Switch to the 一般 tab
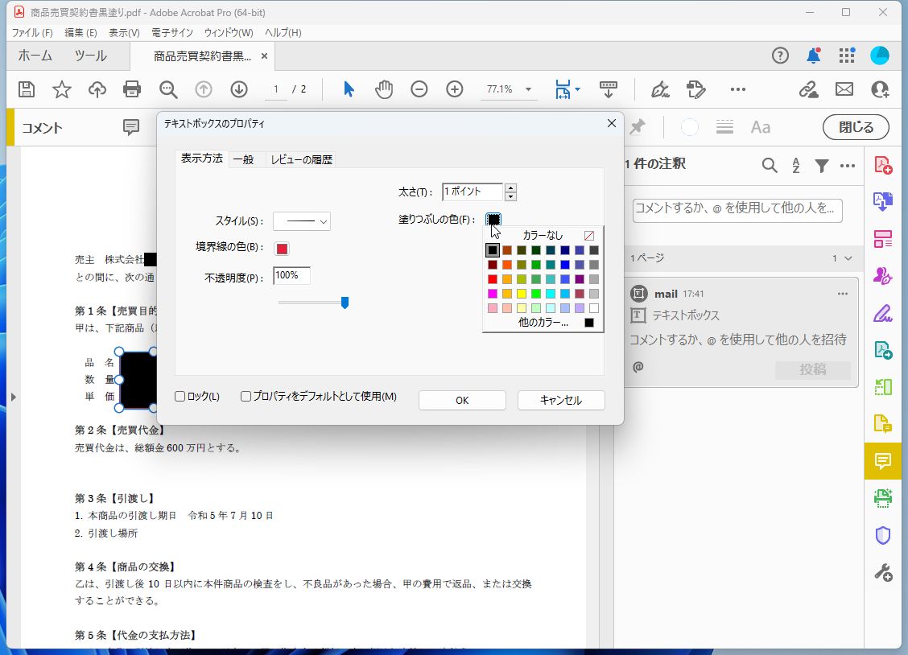The height and width of the screenshot is (655, 908). [244, 159]
